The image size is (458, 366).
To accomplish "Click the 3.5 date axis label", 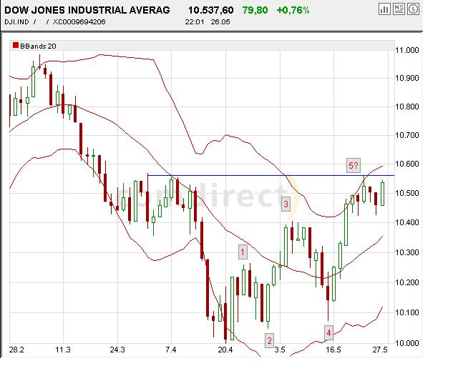I will tap(280, 350).
